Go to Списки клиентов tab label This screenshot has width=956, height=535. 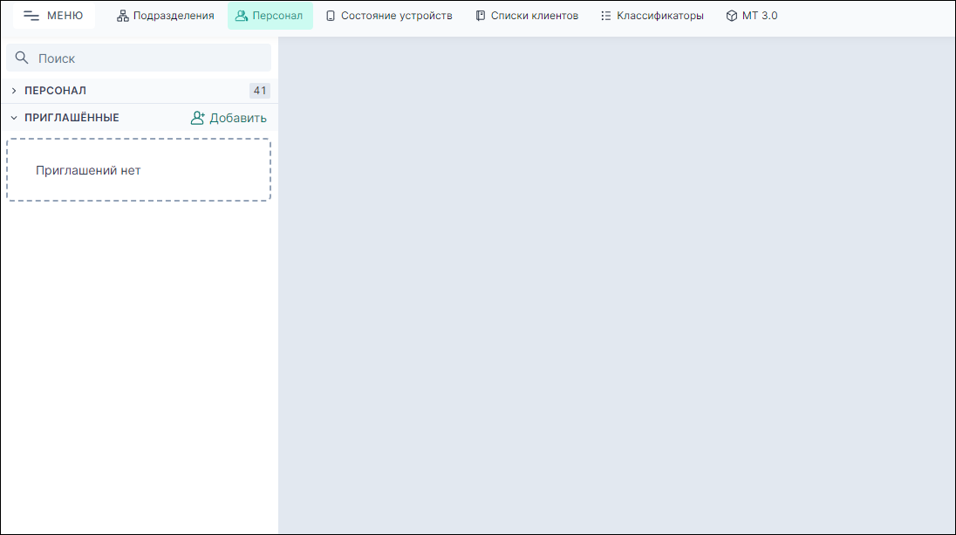pos(535,16)
